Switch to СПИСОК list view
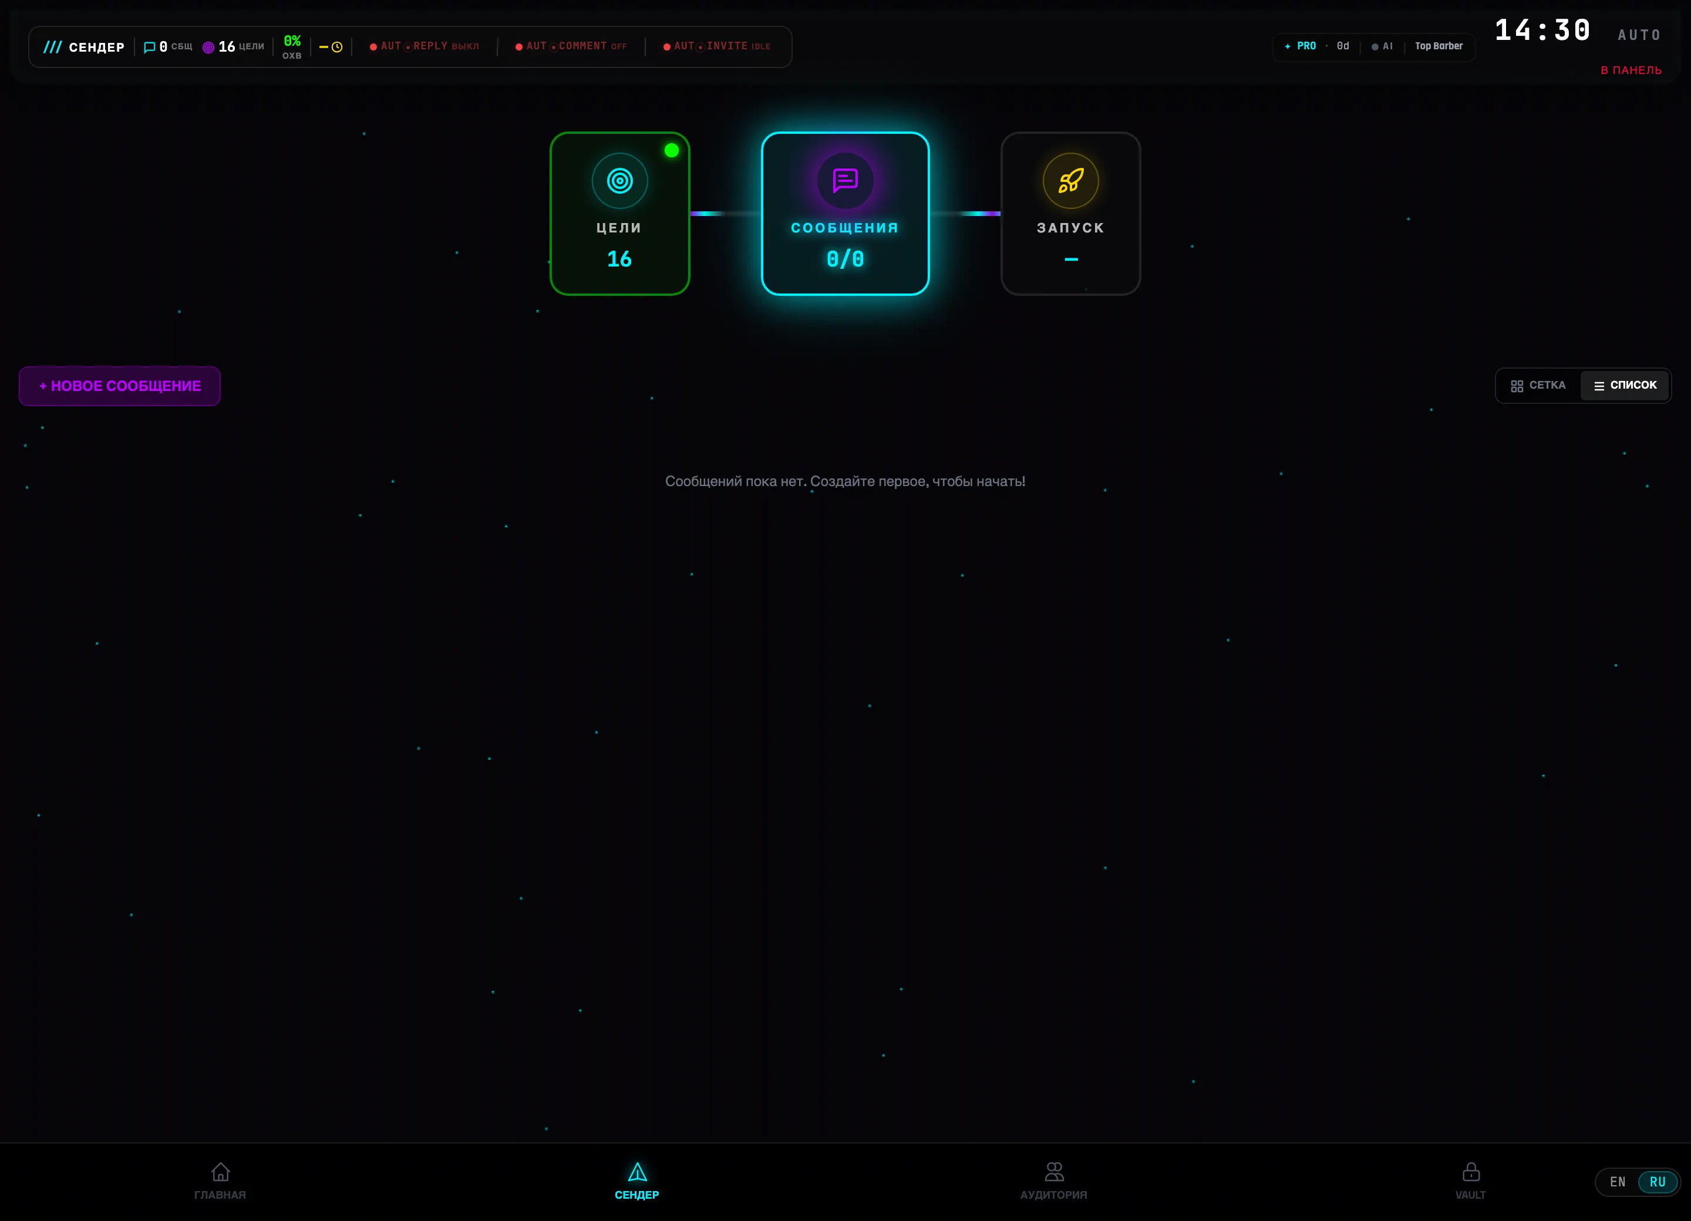The height and width of the screenshot is (1221, 1691). (1625, 386)
